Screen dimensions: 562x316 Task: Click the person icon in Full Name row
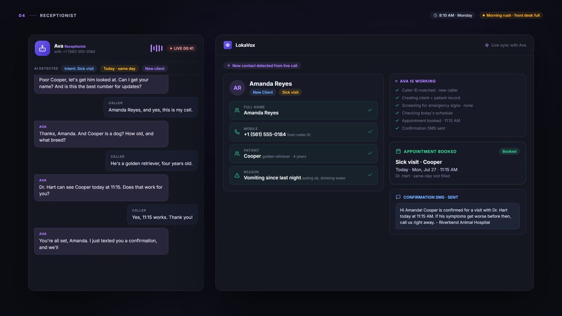click(x=237, y=110)
